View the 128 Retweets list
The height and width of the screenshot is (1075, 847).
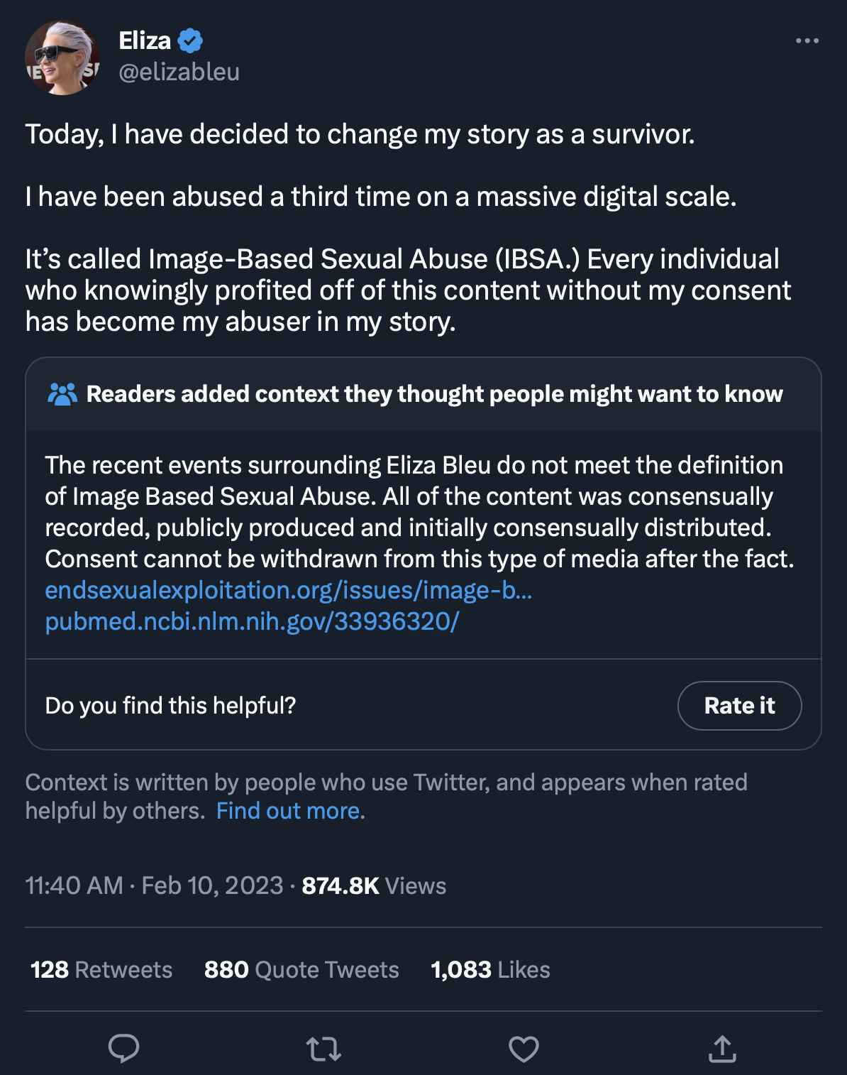click(101, 970)
